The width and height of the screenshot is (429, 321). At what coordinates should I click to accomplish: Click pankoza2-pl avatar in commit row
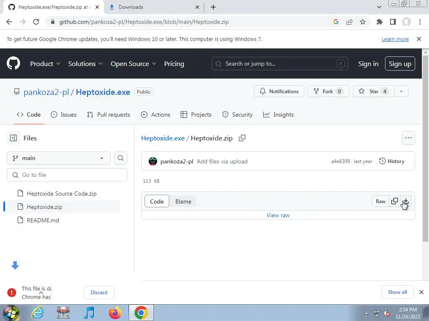(x=152, y=161)
